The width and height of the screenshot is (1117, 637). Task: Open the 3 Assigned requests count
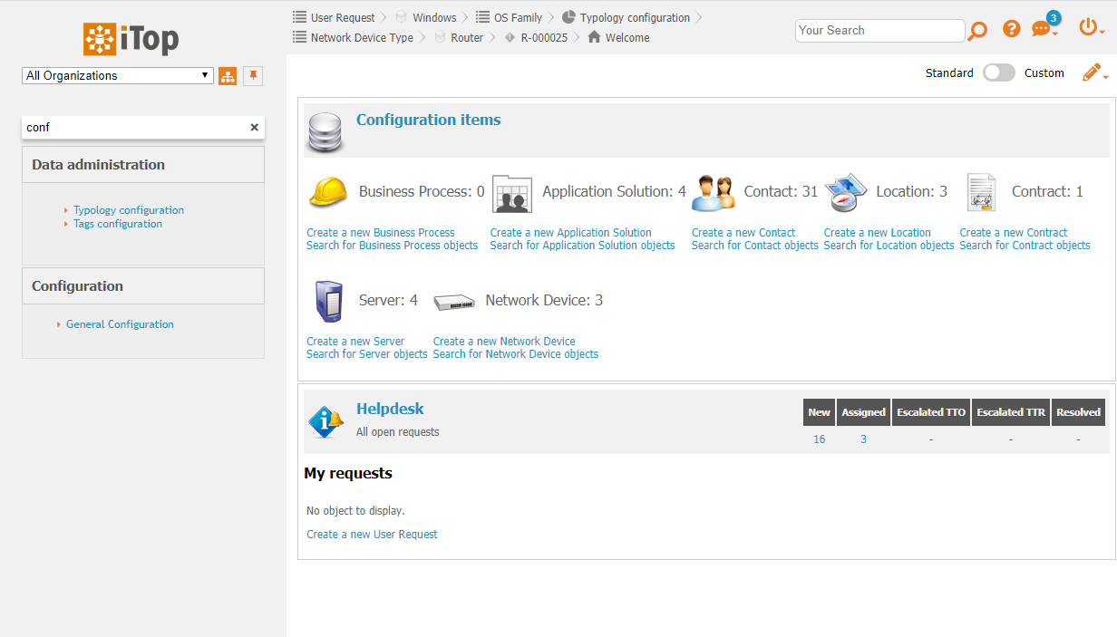(x=863, y=439)
